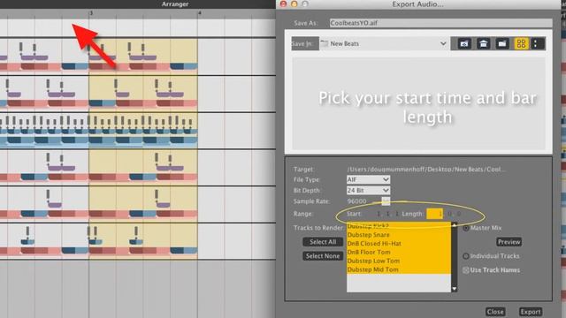566x318 pixels.
Task: Click bar 3 marker on the Arranger ruler
Action: 90,13
